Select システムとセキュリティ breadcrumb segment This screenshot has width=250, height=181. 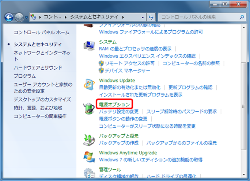click(x=94, y=17)
